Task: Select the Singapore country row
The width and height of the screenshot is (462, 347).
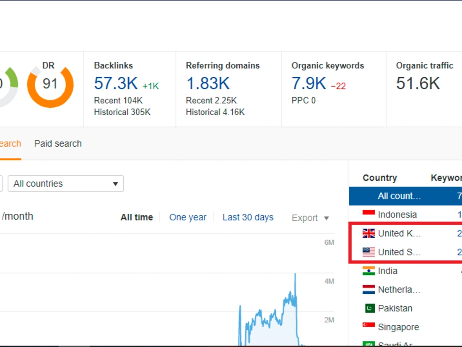Action: click(x=406, y=327)
